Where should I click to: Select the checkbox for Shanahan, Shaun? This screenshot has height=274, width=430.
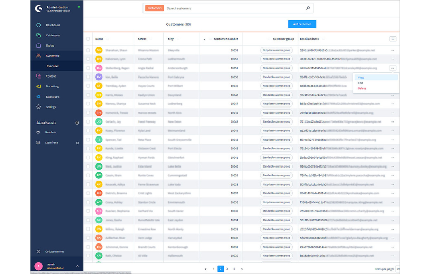point(88,51)
